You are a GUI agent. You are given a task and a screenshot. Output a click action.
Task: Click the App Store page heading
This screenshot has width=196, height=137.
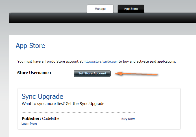(x=31, y=46)
